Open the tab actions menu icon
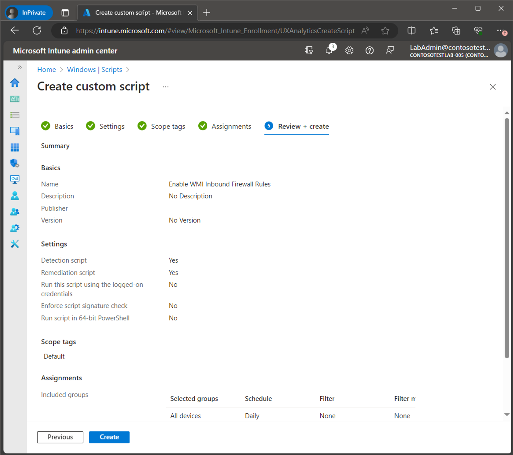Viewport: 513px width, 455px height. point(65,13)
